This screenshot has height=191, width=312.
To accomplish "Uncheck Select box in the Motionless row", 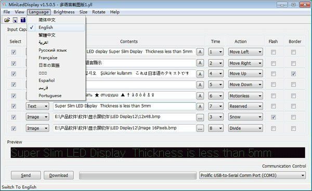I will (x=14, y=96).
